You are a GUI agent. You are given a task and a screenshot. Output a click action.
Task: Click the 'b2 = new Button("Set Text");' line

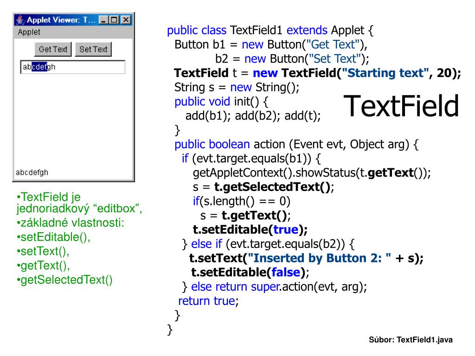(292, 59)
